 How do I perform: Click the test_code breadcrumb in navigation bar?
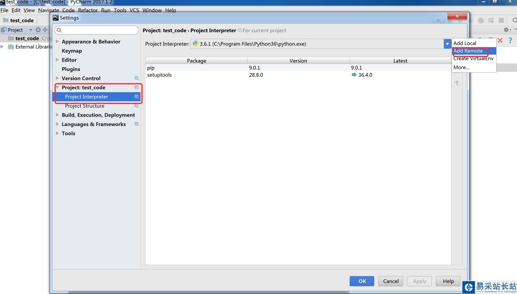pos(22,20)
